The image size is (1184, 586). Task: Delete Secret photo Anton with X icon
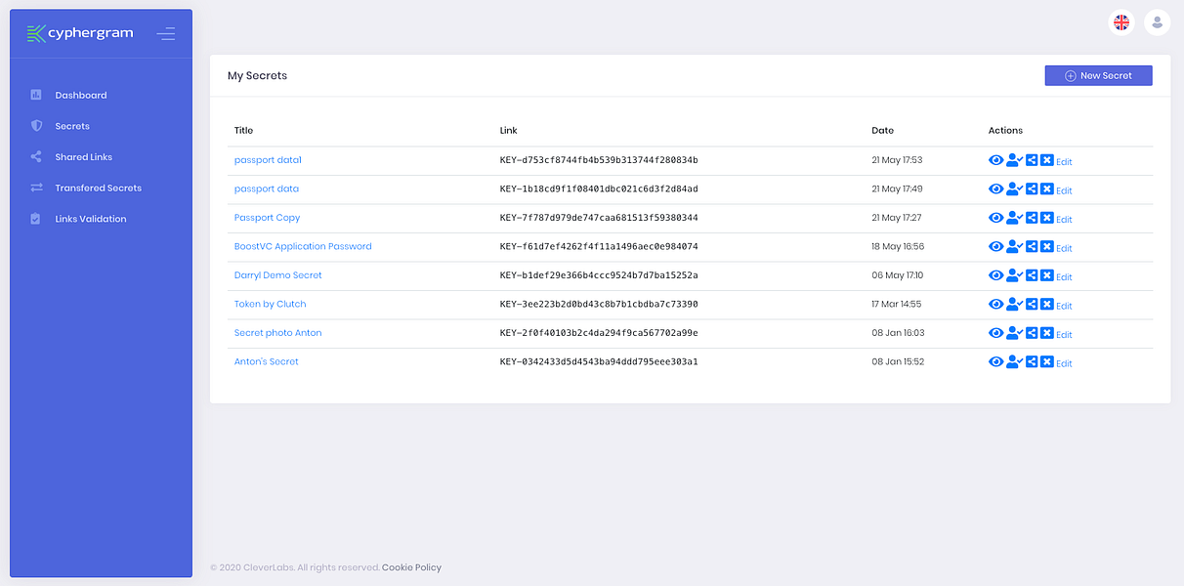click(x=1047, y=333)
